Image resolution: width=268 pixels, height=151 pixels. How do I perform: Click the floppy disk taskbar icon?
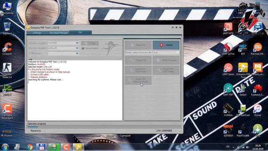click(x=41, y=147)
